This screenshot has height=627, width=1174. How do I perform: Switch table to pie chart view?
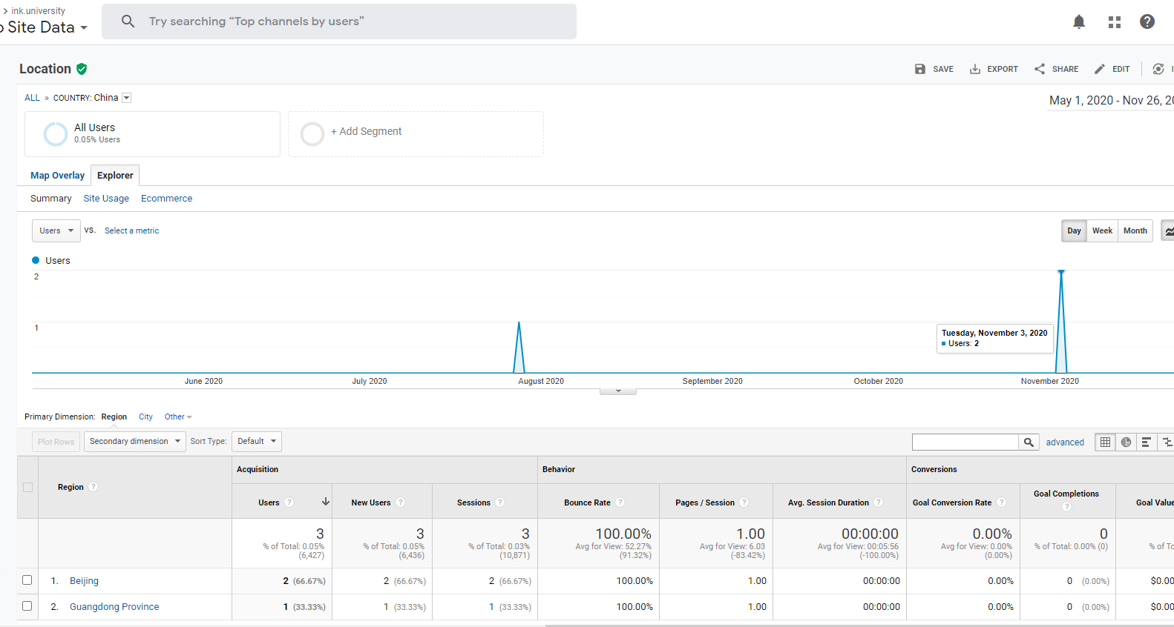click(1126, 442)
